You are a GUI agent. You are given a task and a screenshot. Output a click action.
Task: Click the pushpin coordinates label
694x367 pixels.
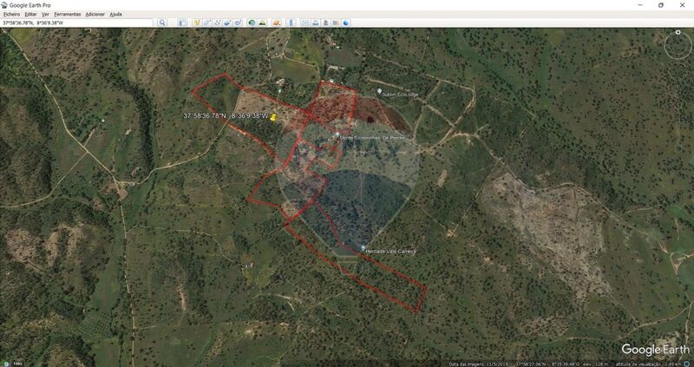[x=226, y=116]
